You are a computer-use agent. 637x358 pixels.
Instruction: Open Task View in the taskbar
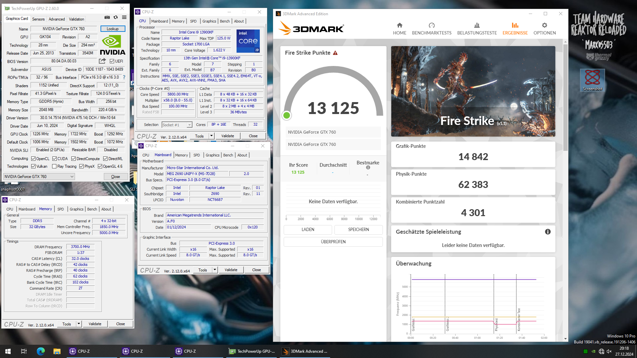click(24, 351)
